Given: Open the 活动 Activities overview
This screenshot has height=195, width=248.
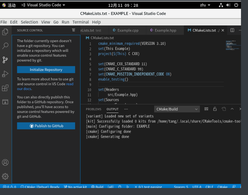Looking at the screenshot, I should 9,5.
